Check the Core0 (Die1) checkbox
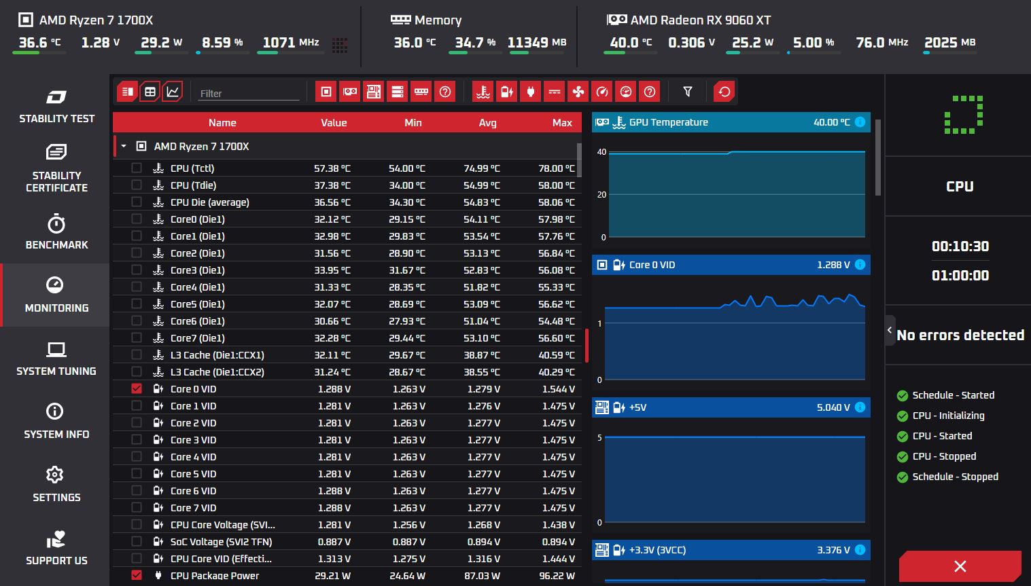Image resolution: width=1031 pixels, height=586 pixels. (137, 219)
